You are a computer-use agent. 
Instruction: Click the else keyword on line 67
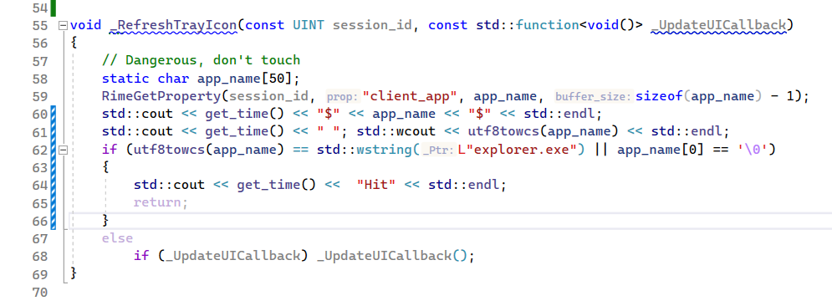point(117,238)
